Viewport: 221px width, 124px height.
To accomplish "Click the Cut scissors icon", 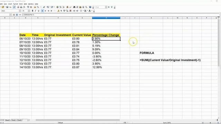I will [x=35, y=7].
